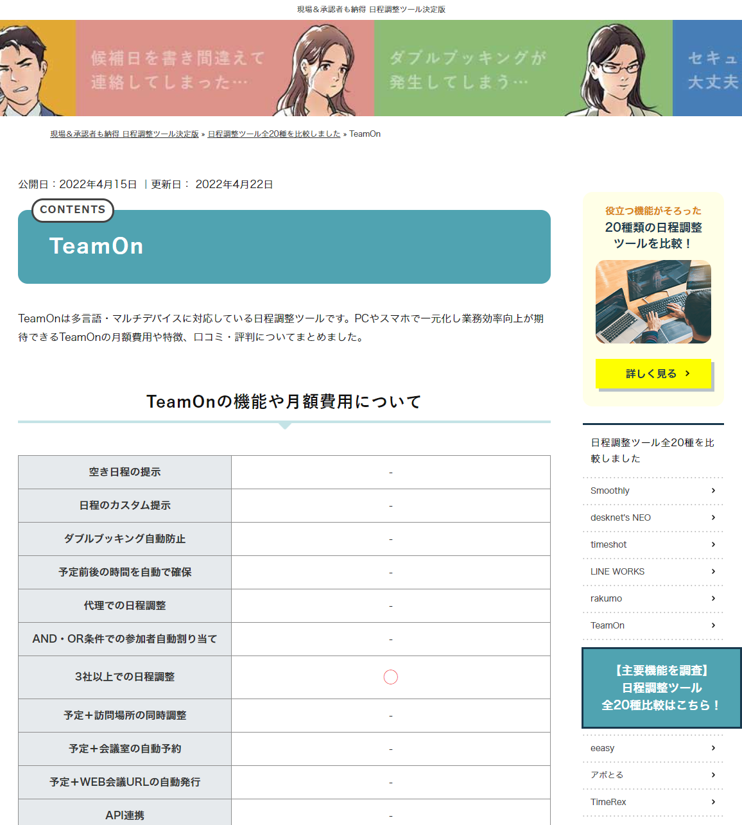Click the arrow icon next to eeasy

(x=713, y=748)
